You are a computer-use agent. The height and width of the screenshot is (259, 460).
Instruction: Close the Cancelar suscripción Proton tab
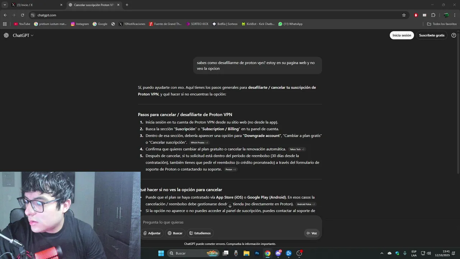pos(118,5)
